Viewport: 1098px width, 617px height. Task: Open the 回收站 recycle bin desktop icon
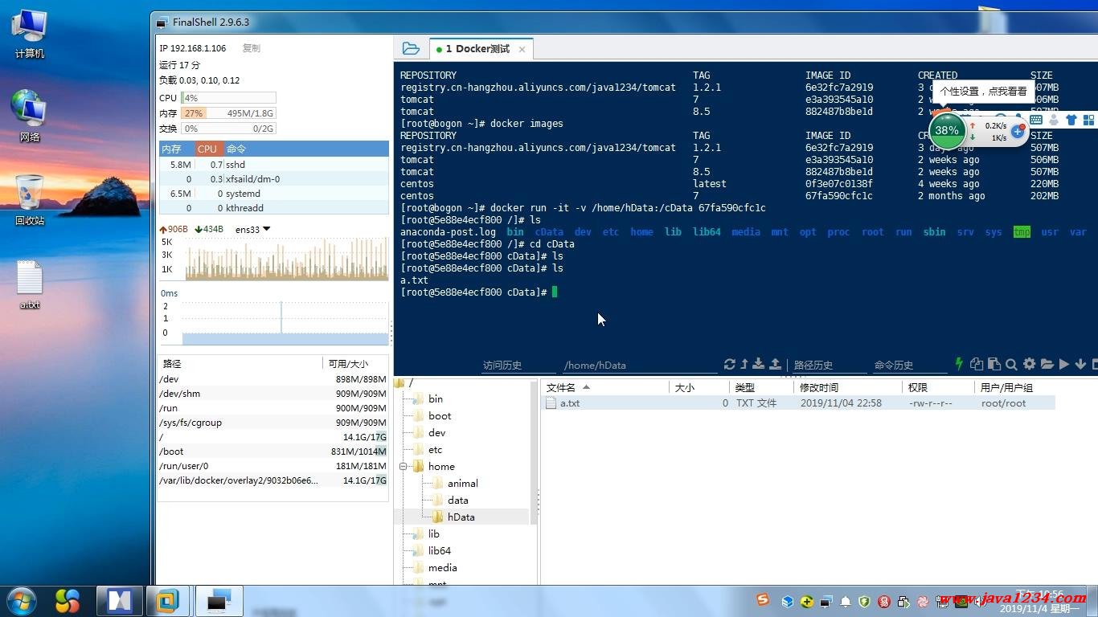click(29, 199)
